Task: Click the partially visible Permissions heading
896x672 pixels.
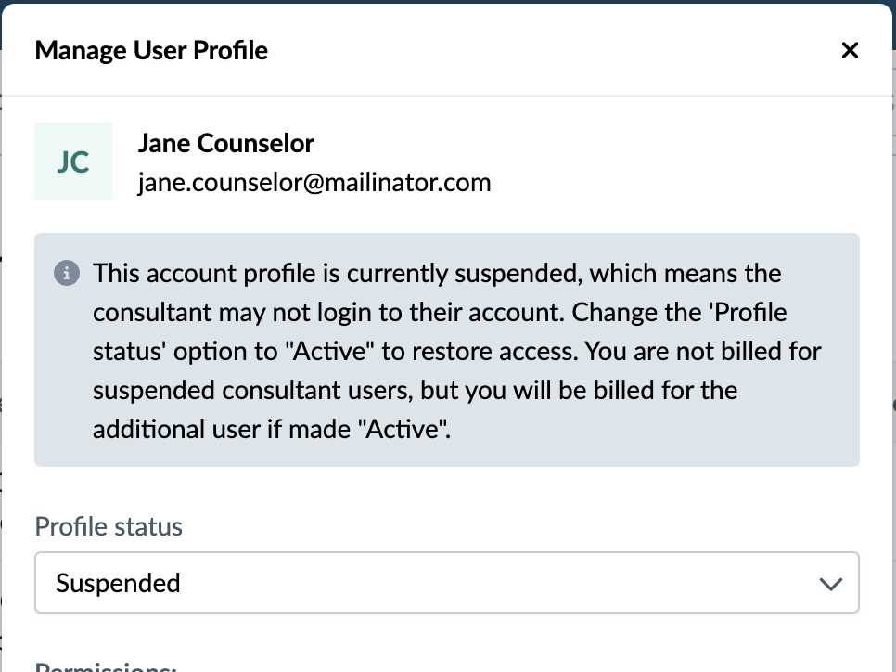Action: point(106,666)
